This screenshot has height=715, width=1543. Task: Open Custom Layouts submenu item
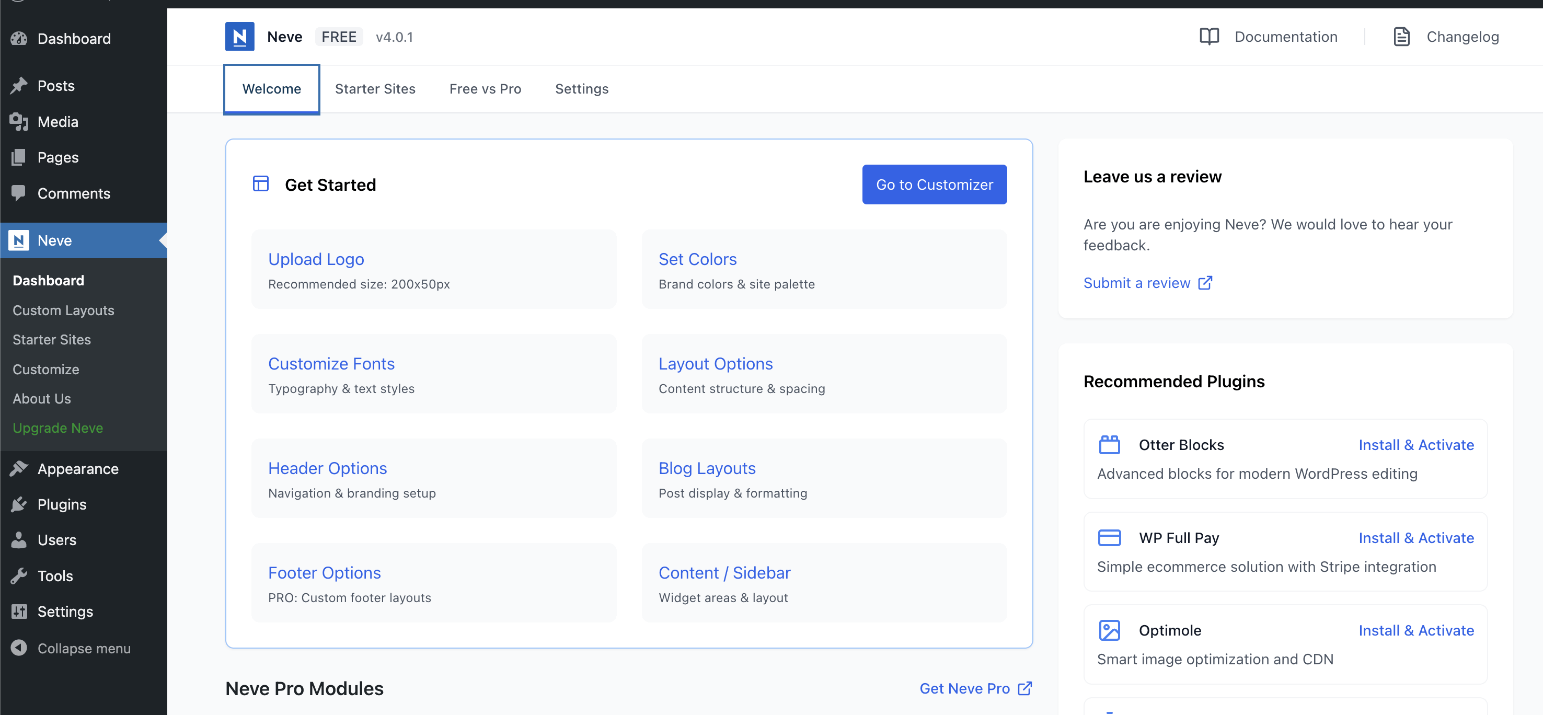coord(63,310)
